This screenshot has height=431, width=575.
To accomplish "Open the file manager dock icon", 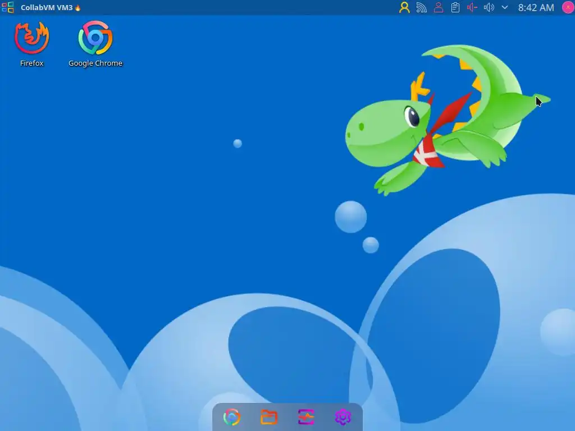I will (269, 417).
